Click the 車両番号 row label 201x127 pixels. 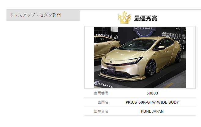click(101, 93)
